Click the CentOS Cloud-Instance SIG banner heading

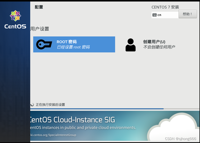click(73, 120)
